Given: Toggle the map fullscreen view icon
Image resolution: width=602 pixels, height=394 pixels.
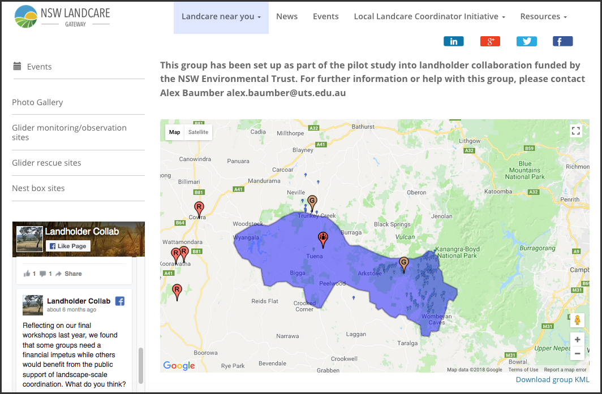Looking at the screenshot, I should (x=575, y=131).
